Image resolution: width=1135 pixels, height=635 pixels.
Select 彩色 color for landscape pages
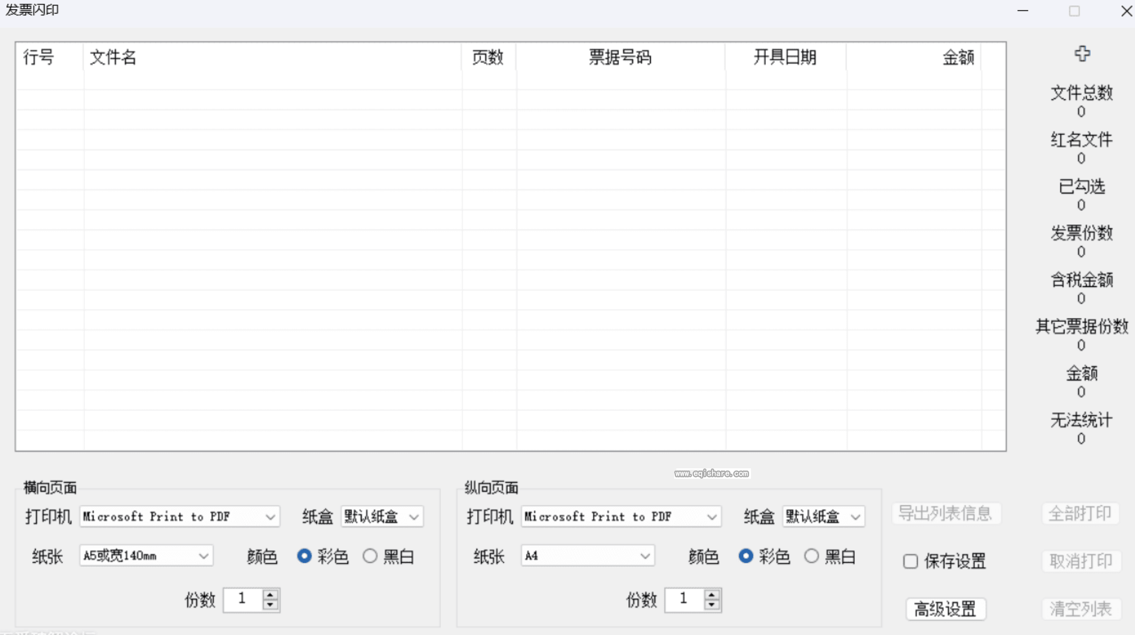[x=304, y=556]
